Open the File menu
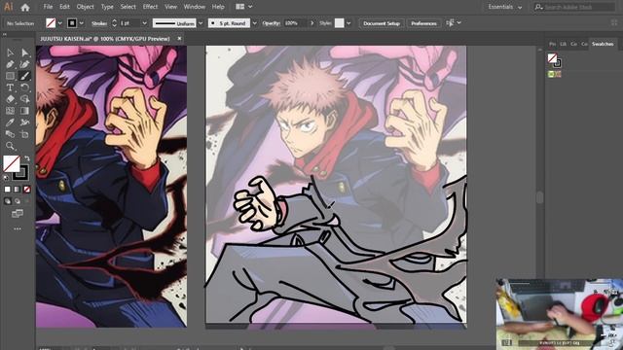The width and height of the screenshot is (623, 350). coord(48,7)
